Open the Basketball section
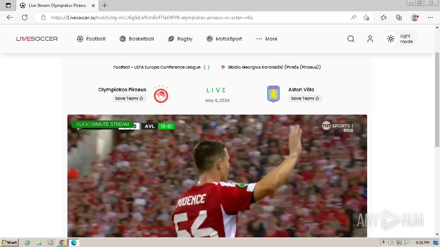The image size is (440, 247). point(136,39)
